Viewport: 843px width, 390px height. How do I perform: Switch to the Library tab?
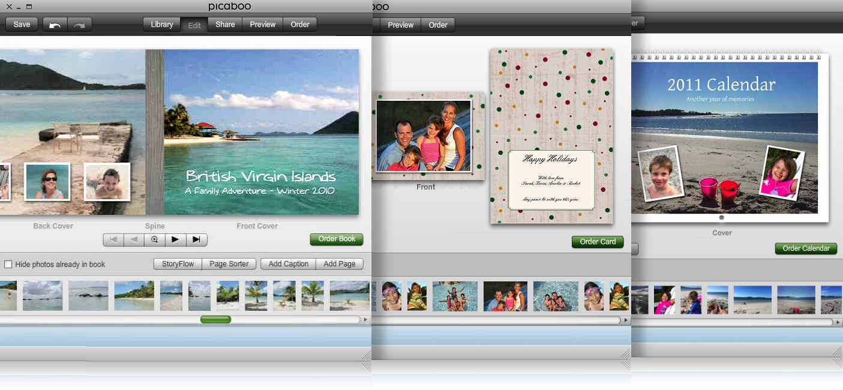[x=162, y=25]
